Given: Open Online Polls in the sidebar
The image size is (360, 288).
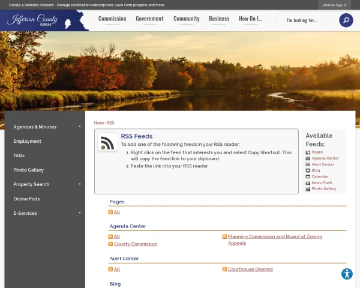Looking at the screenshot, I should pyautogui.click(x=26, y=199).
